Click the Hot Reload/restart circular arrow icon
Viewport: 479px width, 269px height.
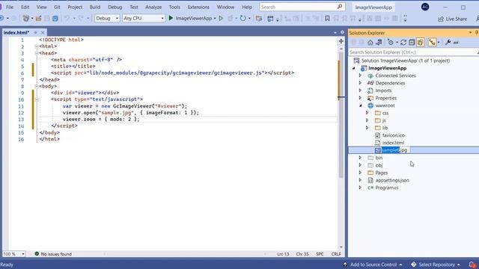click(x=242, y=18)
